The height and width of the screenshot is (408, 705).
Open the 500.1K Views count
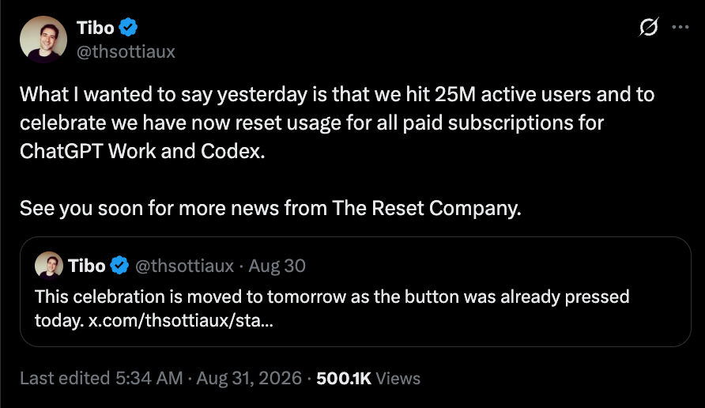click(x=368, y=378)
